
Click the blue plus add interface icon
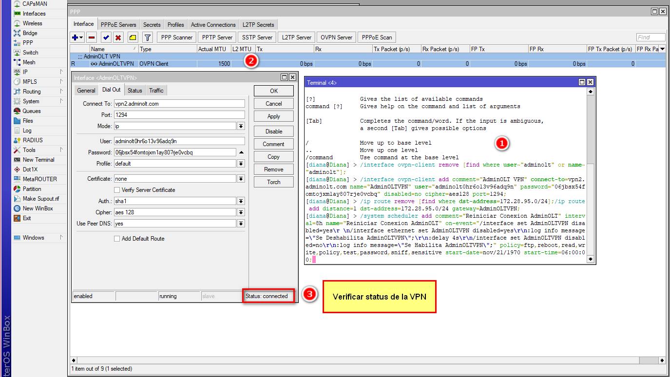pyautogui.click(x=75, y=38)
